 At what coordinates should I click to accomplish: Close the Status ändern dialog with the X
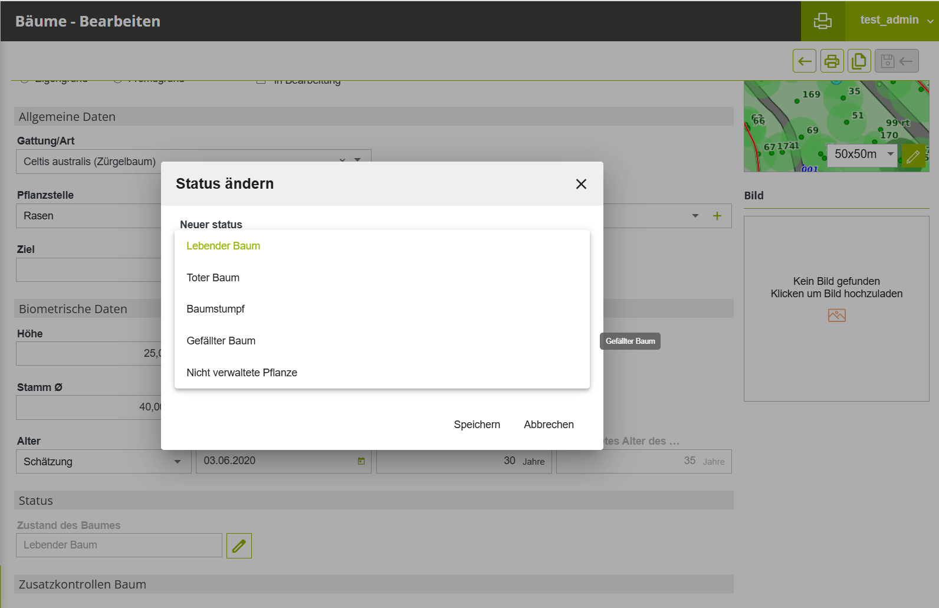click(x=581, y=184)
